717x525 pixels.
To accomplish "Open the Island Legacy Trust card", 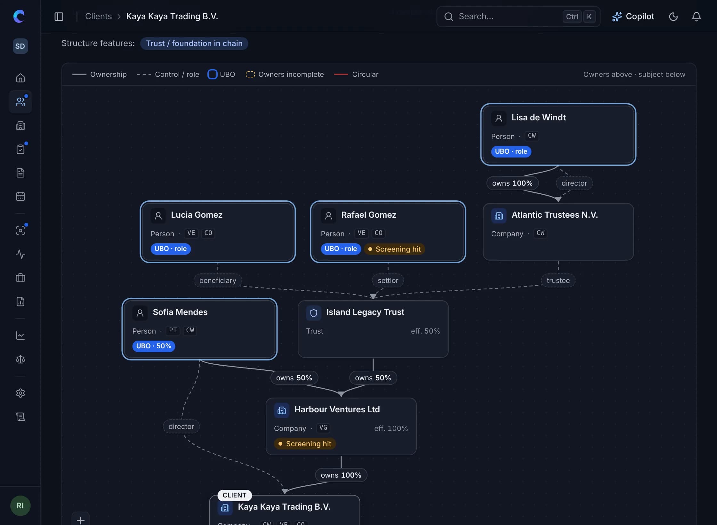I will (373, 329).
